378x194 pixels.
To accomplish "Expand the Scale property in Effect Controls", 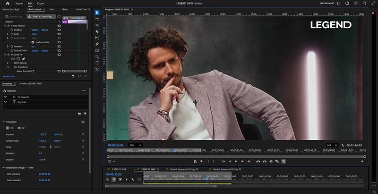I will pyautogui.click(x=7, y=34).
